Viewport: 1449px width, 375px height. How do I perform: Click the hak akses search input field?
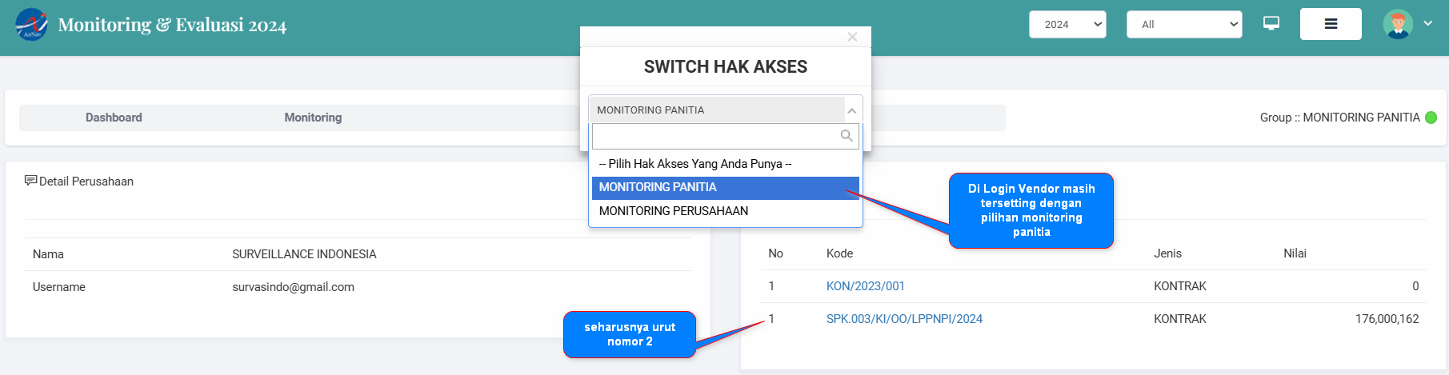714,136
